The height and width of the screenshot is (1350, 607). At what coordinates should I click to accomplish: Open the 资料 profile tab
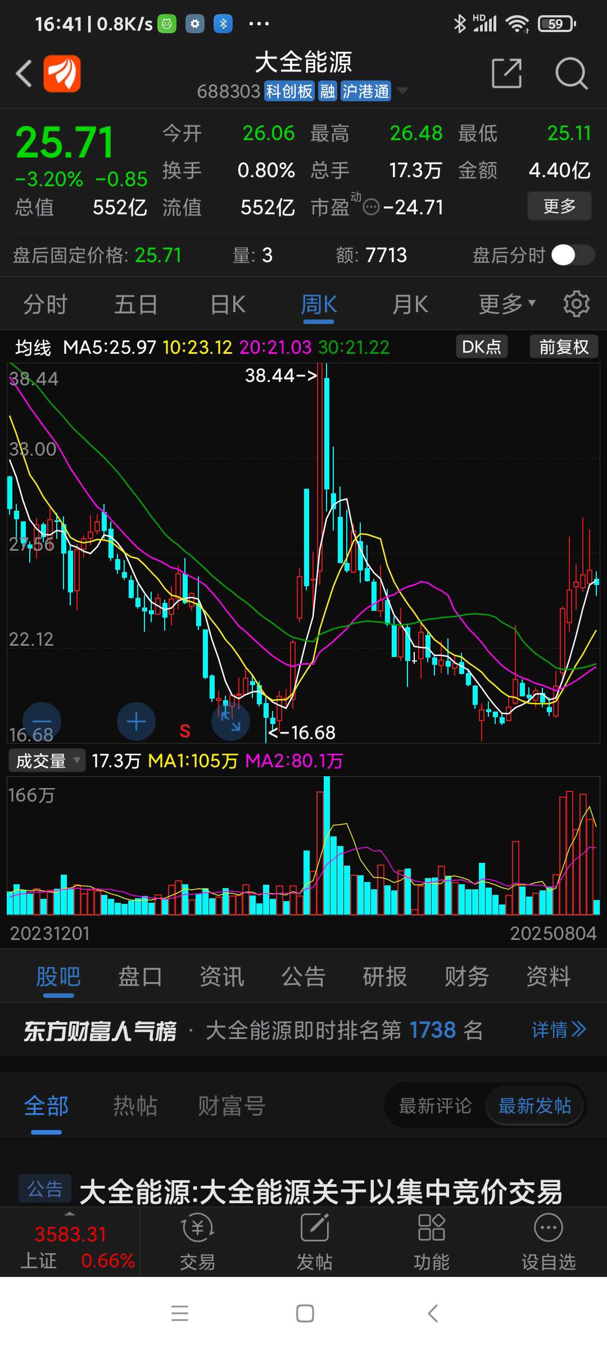549,976
